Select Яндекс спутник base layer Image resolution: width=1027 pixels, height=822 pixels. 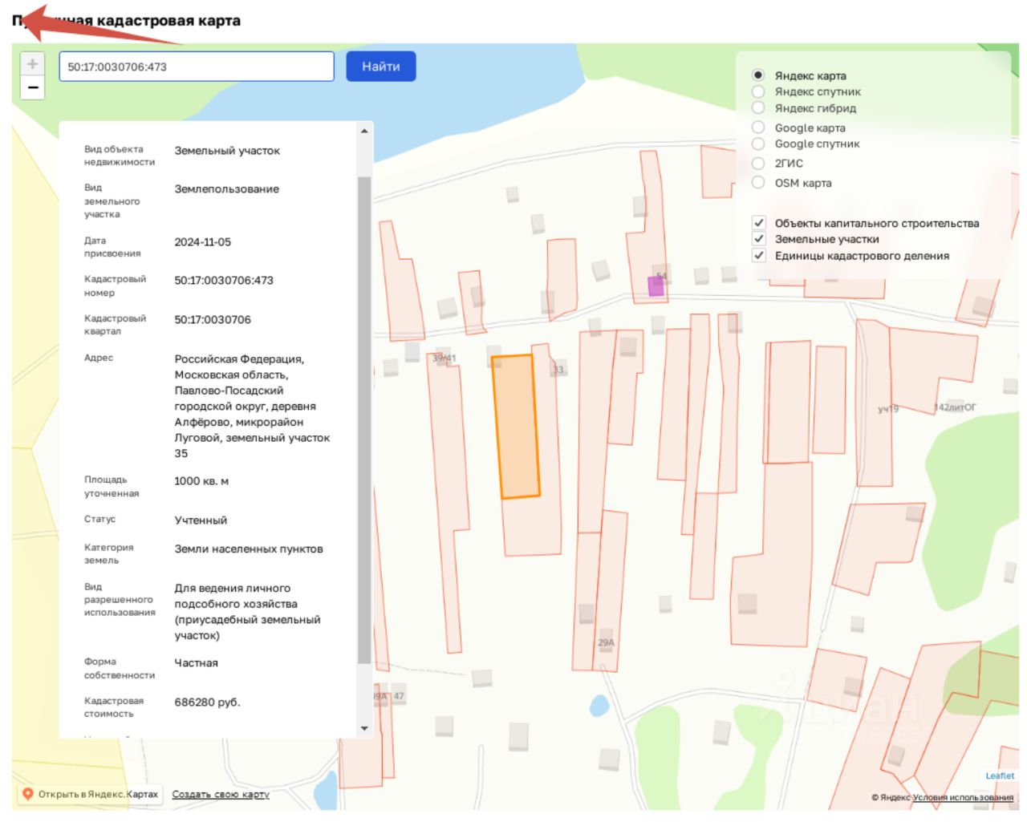pos(758,91)
